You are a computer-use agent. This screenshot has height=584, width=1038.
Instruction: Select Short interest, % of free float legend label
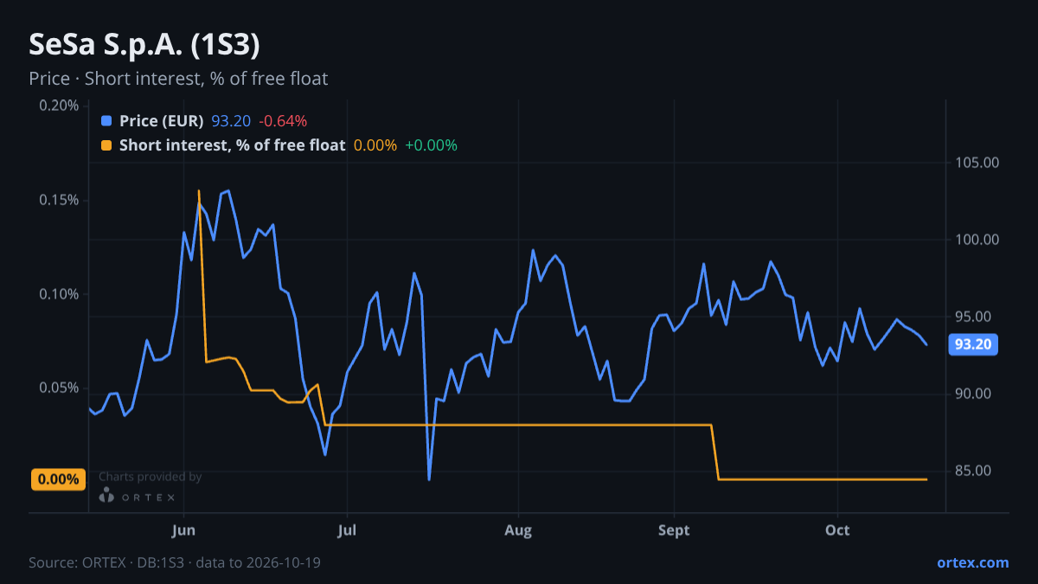[233, 145]
